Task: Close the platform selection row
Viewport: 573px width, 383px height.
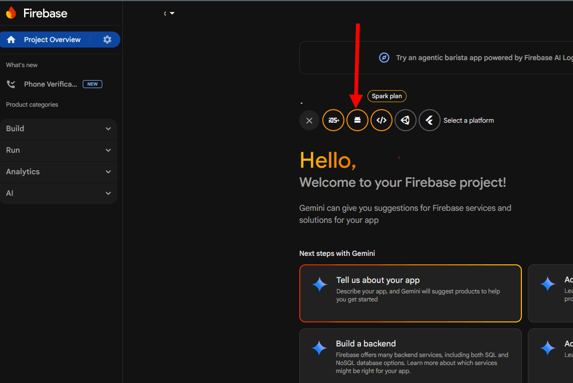Action: coord(309,121)
